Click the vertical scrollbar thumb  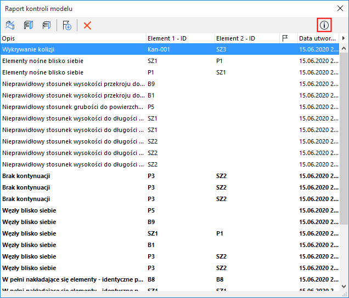pos(344,139)
